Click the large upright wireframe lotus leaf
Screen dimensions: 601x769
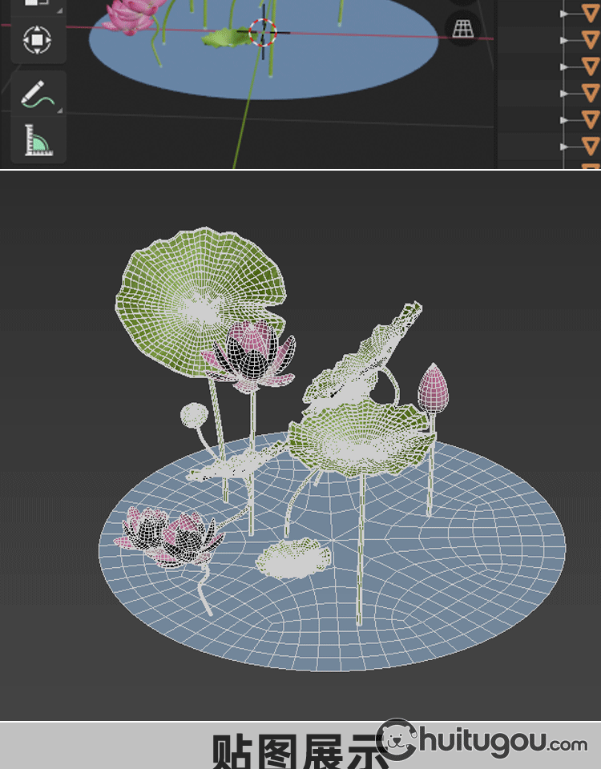(200, 300)
